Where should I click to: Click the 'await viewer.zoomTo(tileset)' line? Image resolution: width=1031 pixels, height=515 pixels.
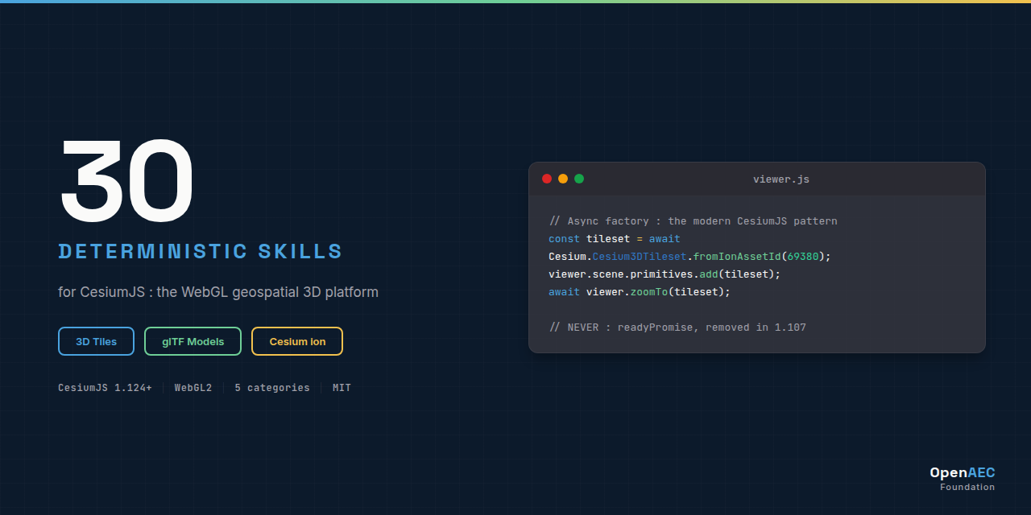[640, 292]
